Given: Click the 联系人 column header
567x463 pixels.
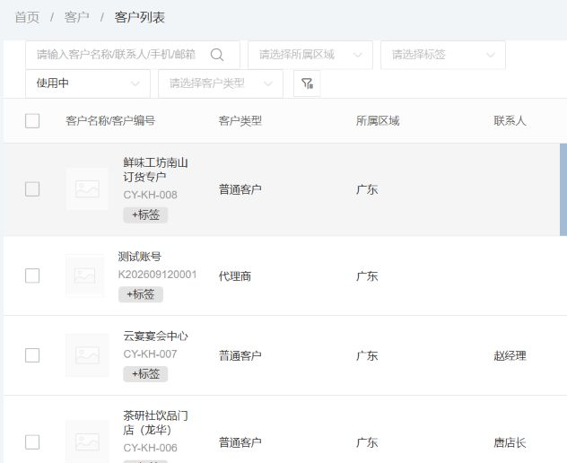Looking at the screenshot, I should pyautogui.click(x=510, y=121).
